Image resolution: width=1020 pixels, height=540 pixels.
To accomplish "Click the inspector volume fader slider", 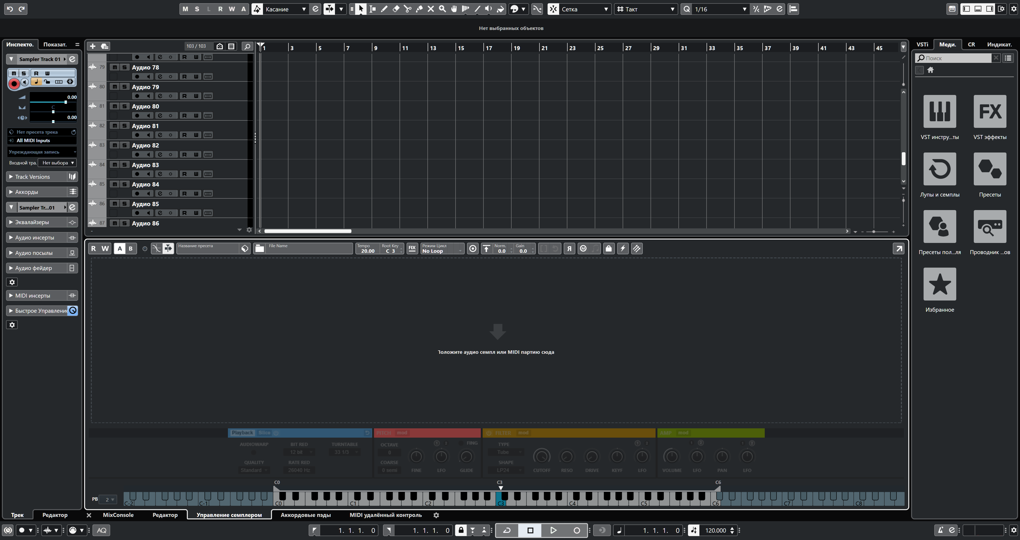I will 66,102.
